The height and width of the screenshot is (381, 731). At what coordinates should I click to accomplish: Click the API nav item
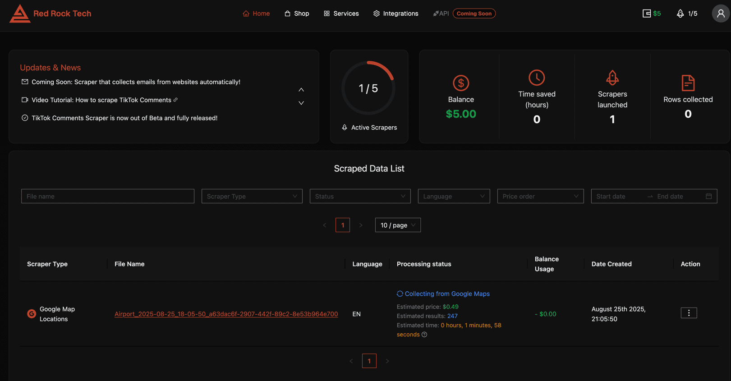(x=441, y=14)
